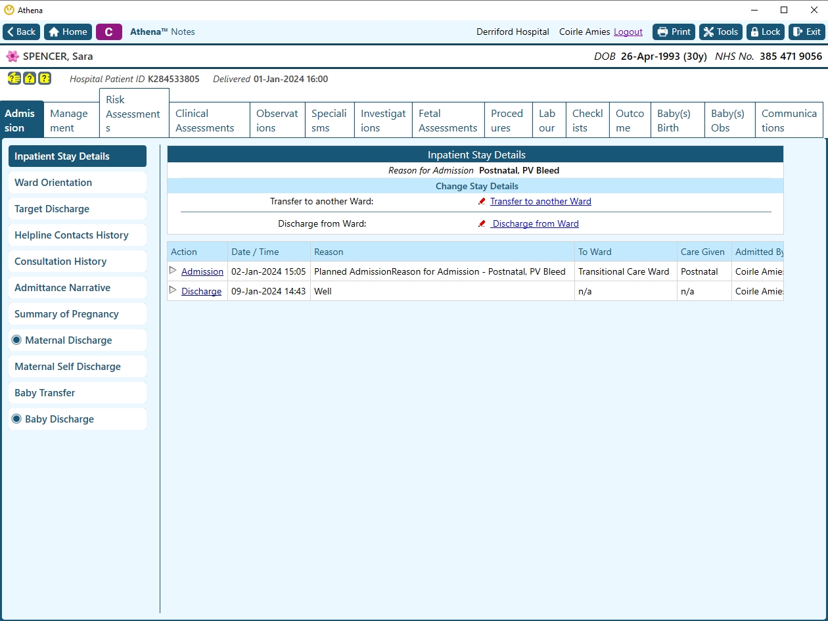Click patient name SPENCER, Sara

coord(58,57)
